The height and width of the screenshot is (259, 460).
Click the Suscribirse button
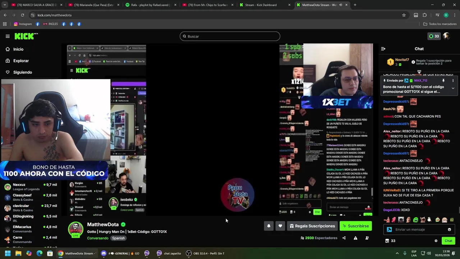pos(356,226)
